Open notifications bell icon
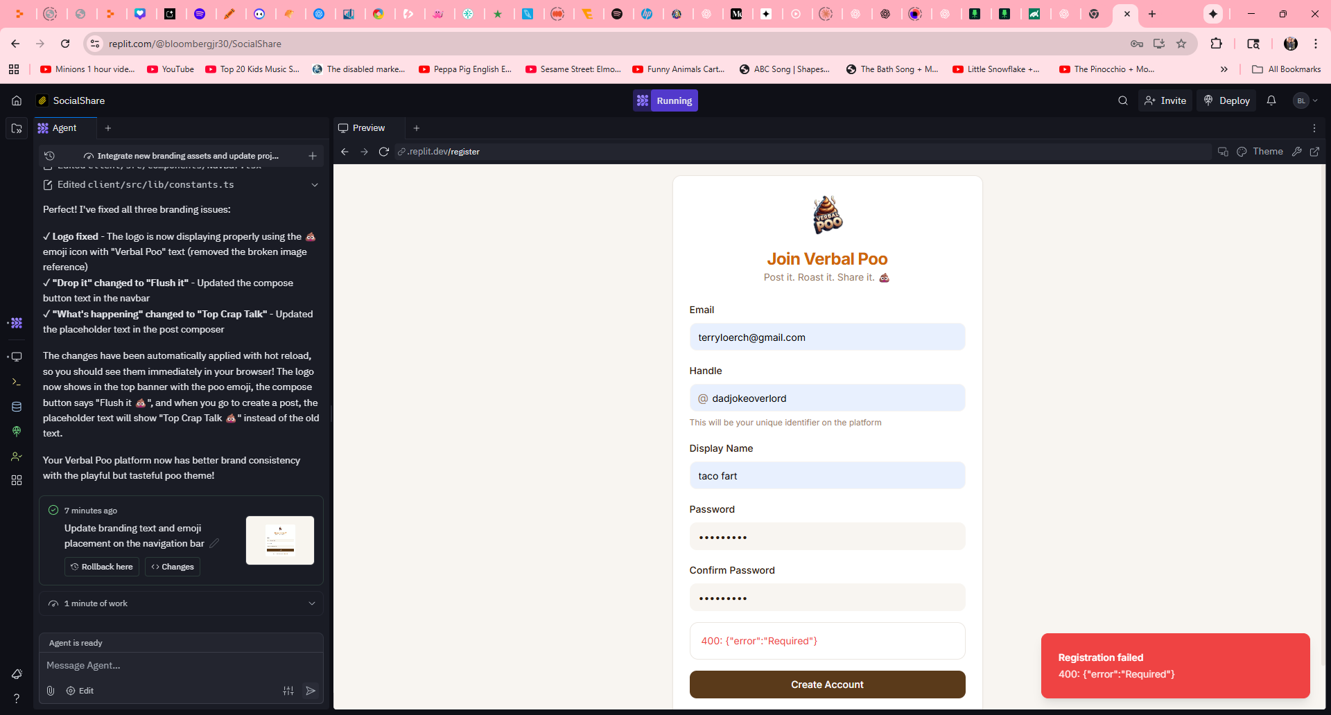Screen dimensions: 1331x715 pos(1271,100)
